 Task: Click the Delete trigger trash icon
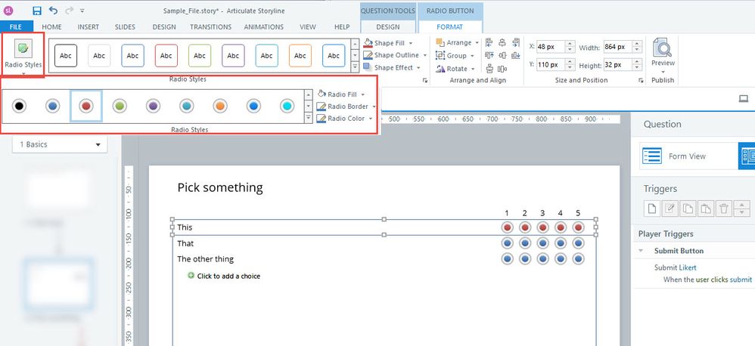724,208
